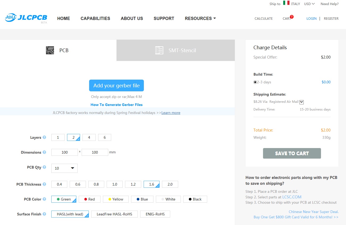Choose 0.8 PCB thickness
Screen dimensions: 346x225
click(96, 184)
